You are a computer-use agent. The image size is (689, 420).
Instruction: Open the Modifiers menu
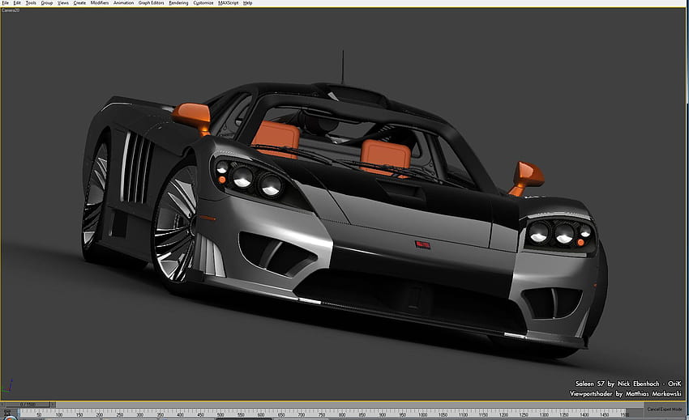click(x=100, y=2)
